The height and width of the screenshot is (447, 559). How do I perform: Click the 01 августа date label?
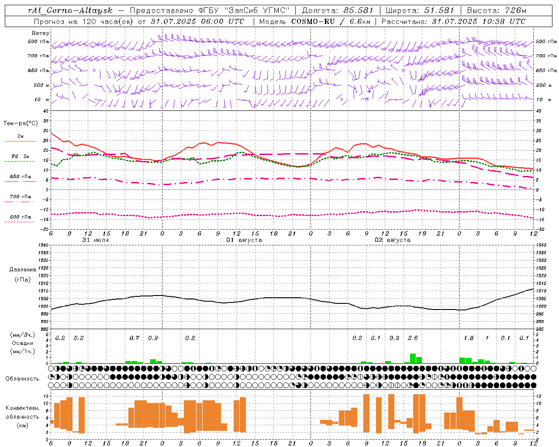tap(244, 240)
